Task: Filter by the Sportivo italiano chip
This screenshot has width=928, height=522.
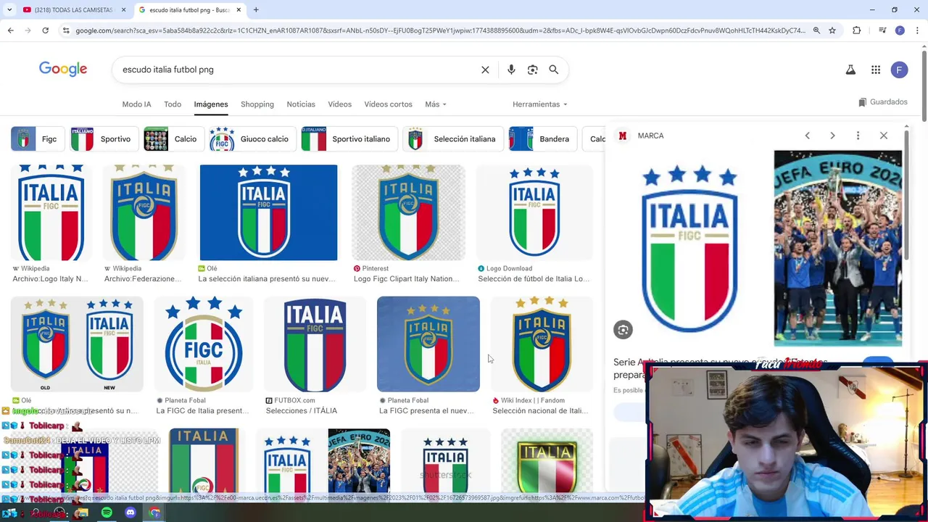Action: [x=349, y=138]
